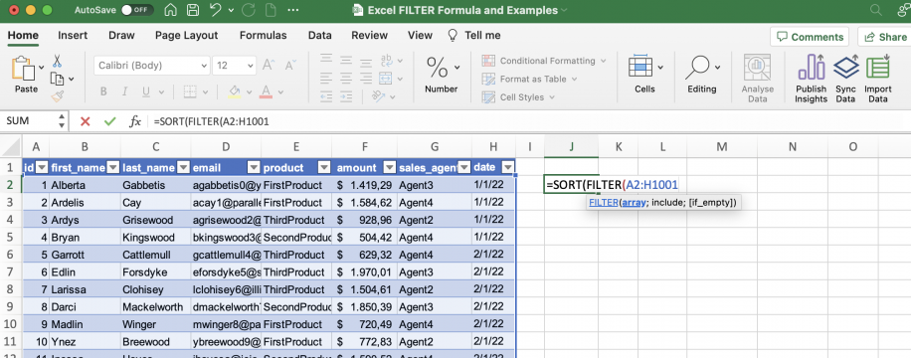This screenshot has height=358, width=911.
Task: Click the Share button
Action: tap(884, 37)
